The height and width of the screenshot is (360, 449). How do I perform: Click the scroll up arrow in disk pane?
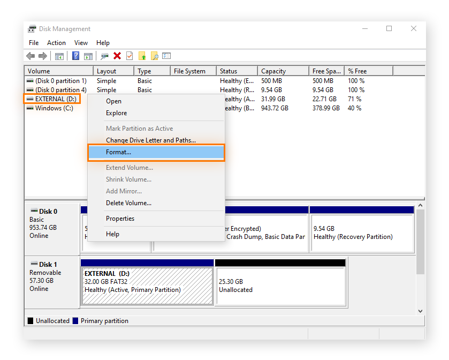pos(420,205)
